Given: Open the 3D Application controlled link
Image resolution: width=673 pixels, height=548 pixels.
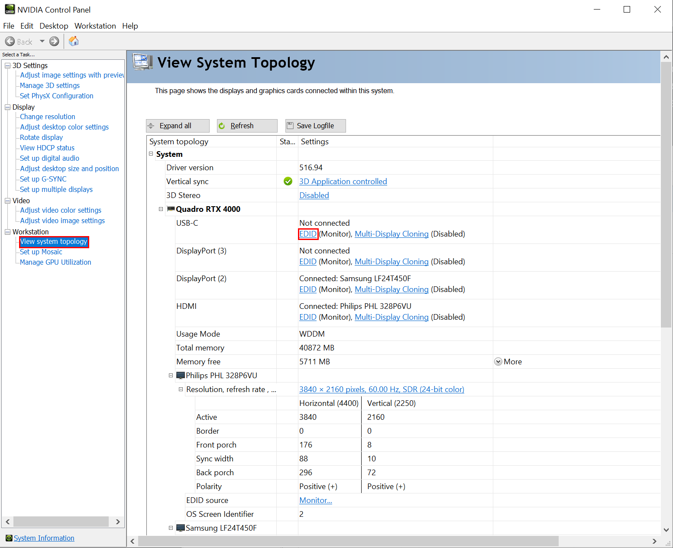Looking at the screenshot, I should click(343, 182).
